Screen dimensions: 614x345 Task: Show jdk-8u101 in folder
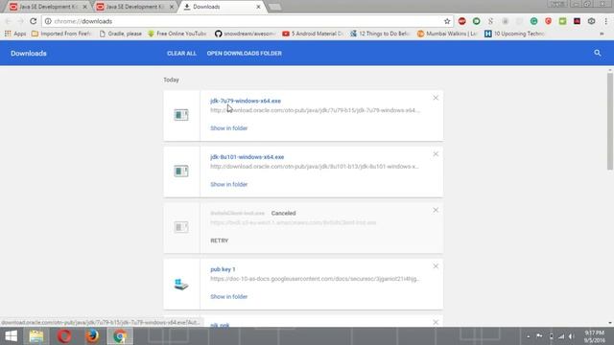228,184
